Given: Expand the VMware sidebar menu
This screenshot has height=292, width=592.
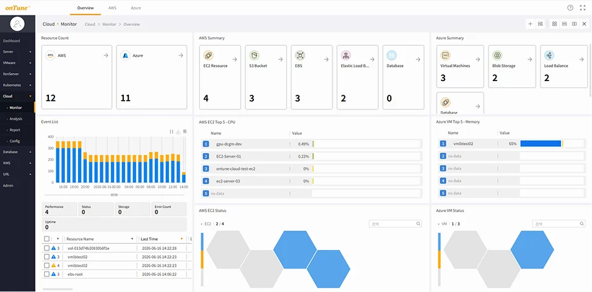Looking at the screenshot, I should [17, 63].
